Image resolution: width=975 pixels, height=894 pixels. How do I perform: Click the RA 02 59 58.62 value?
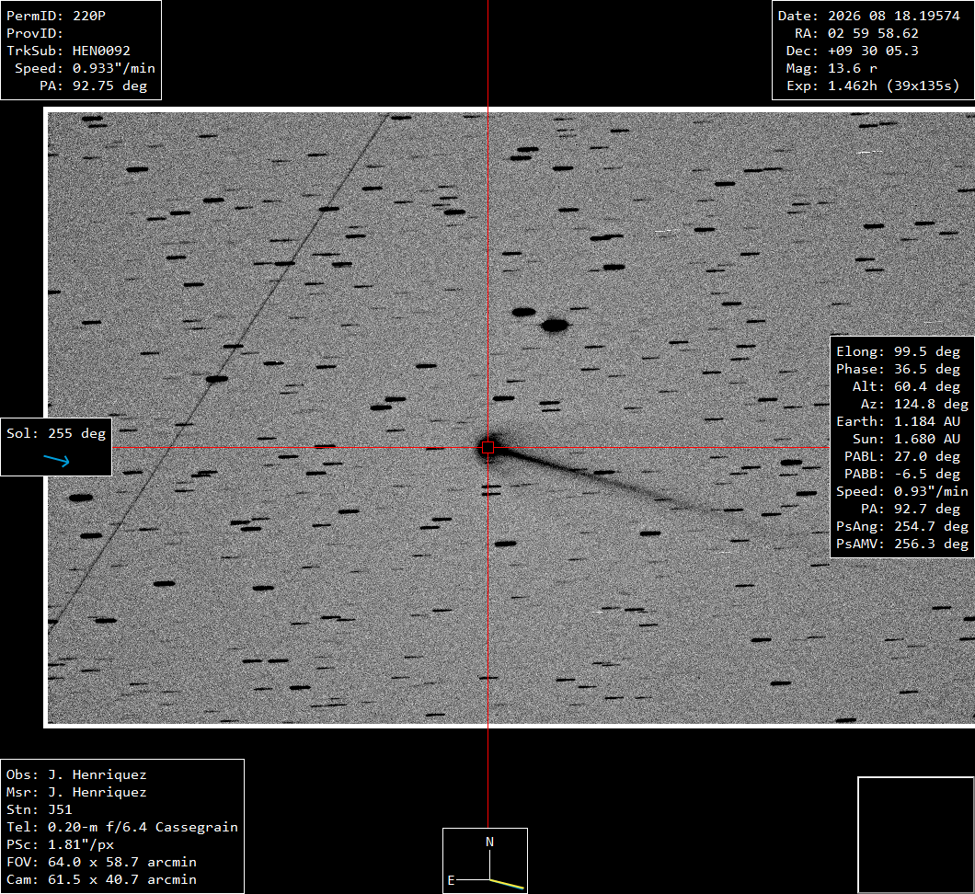873,33
